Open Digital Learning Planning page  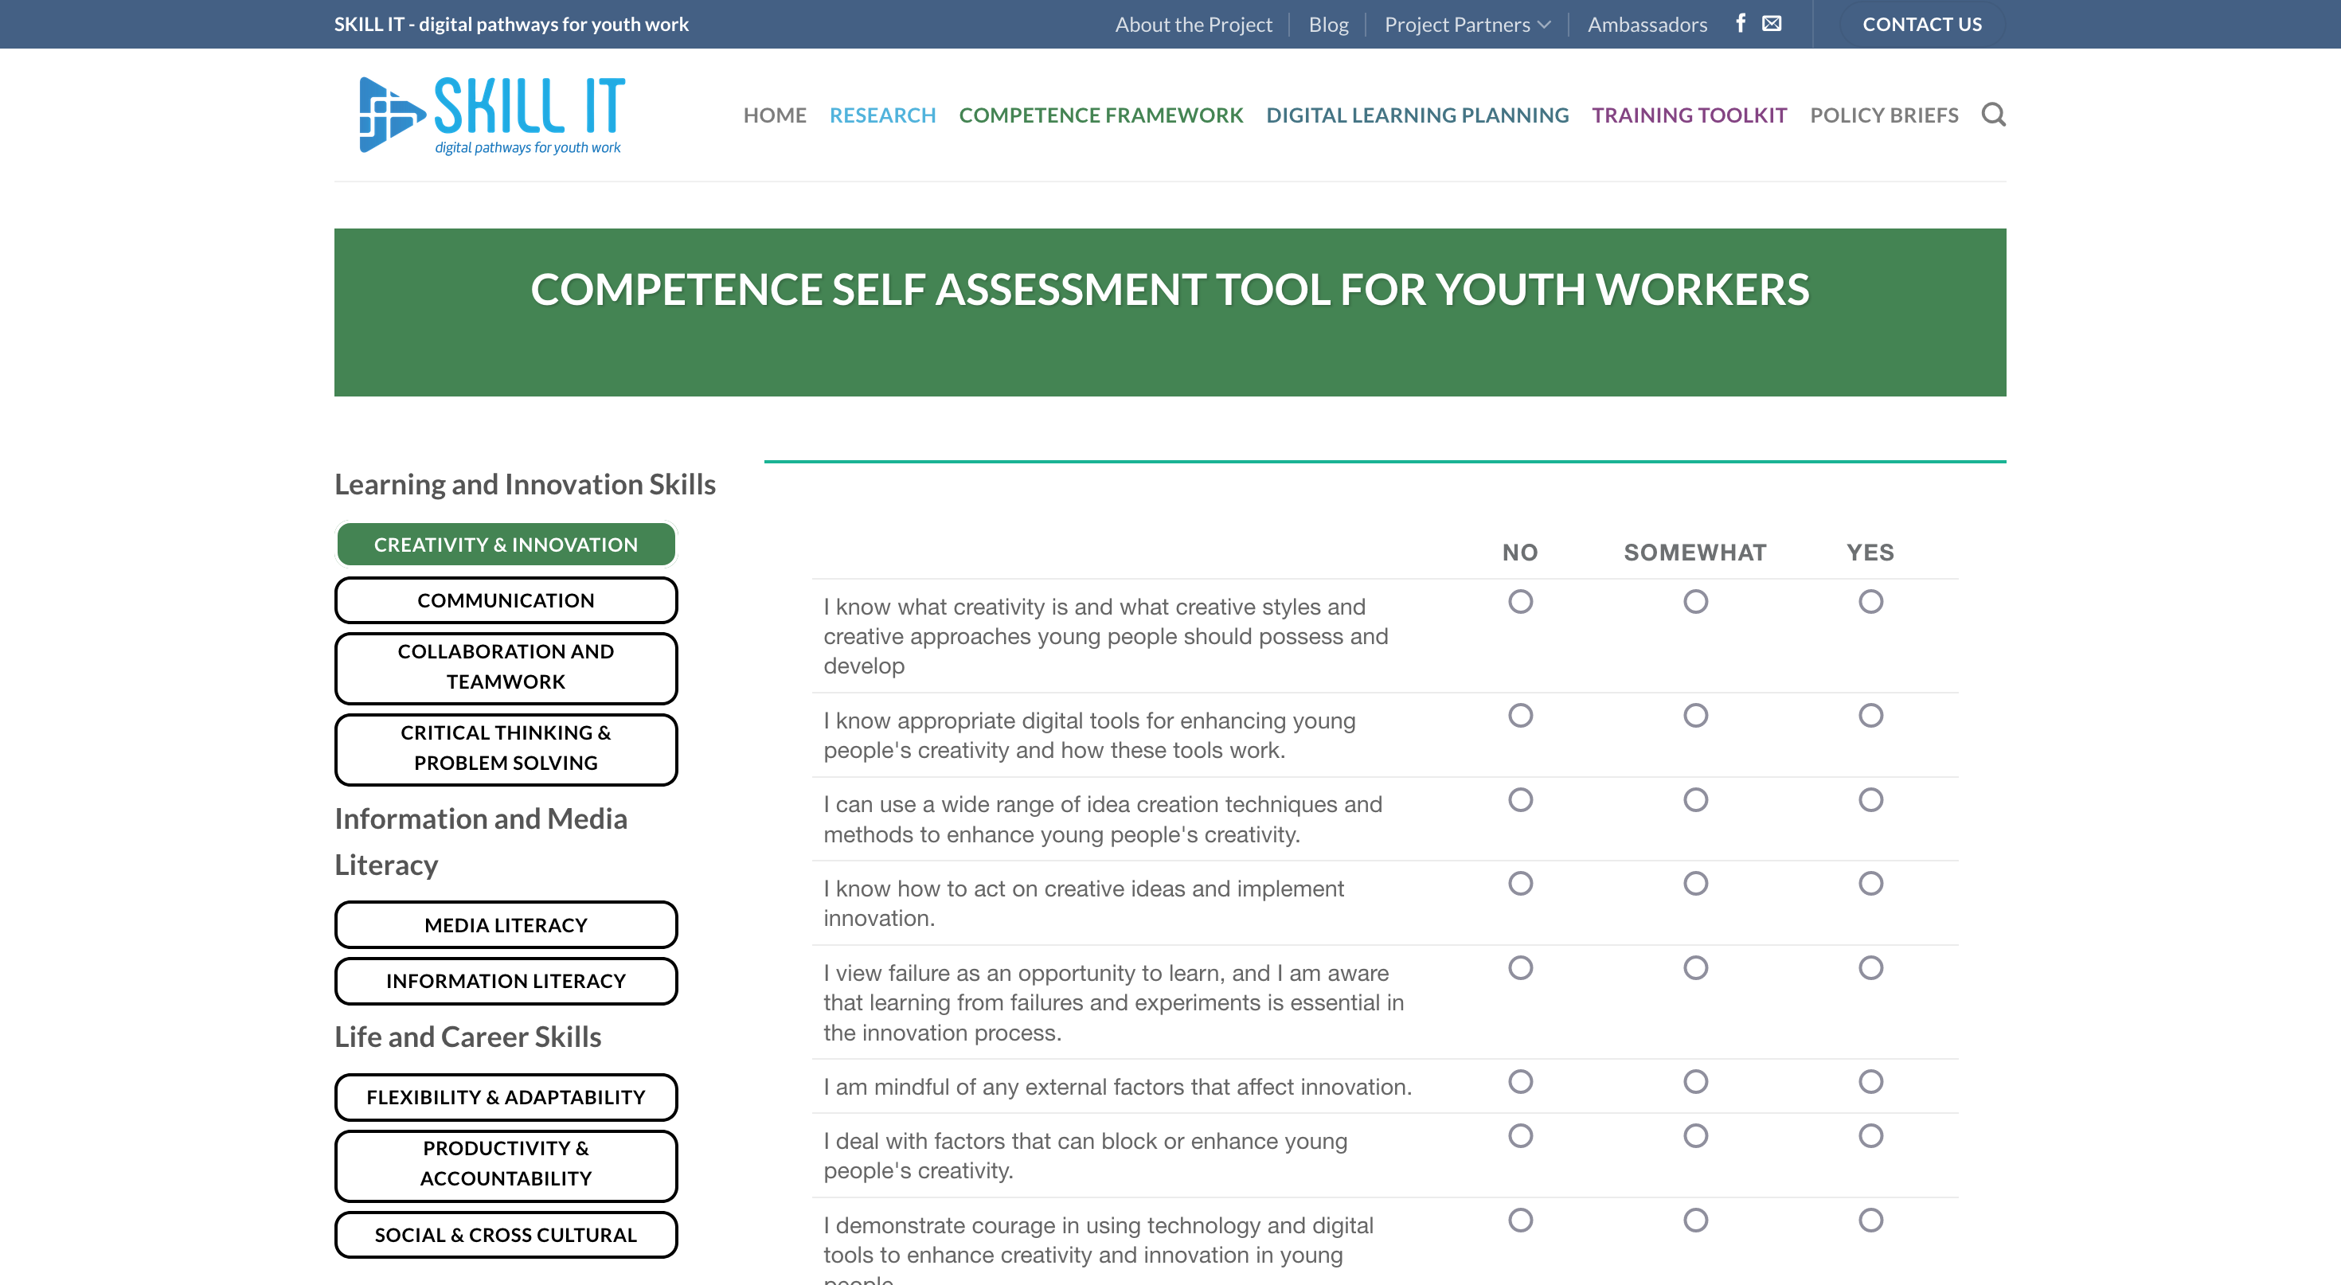(1417, 115)
